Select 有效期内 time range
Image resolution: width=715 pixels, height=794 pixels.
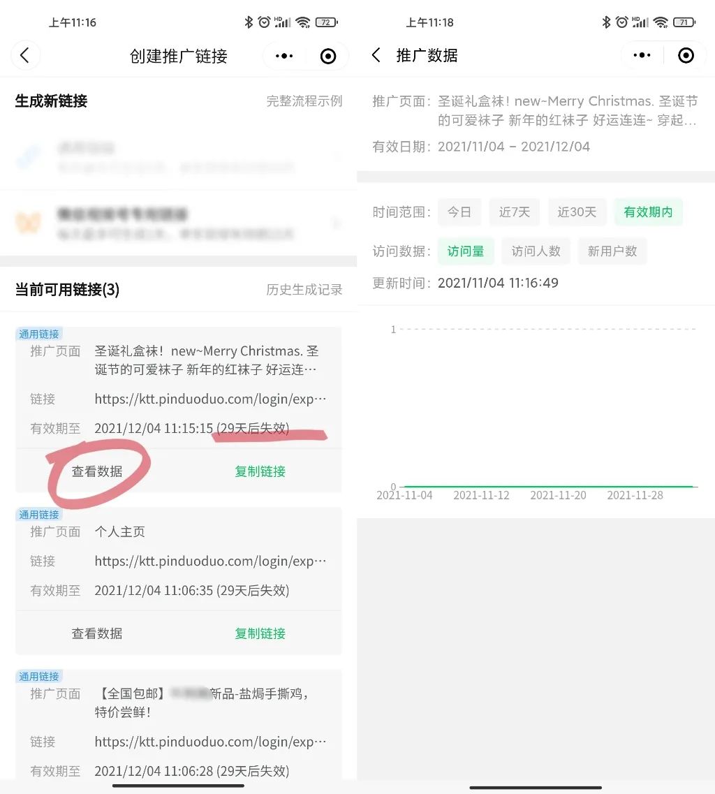(x=648, y=212)
